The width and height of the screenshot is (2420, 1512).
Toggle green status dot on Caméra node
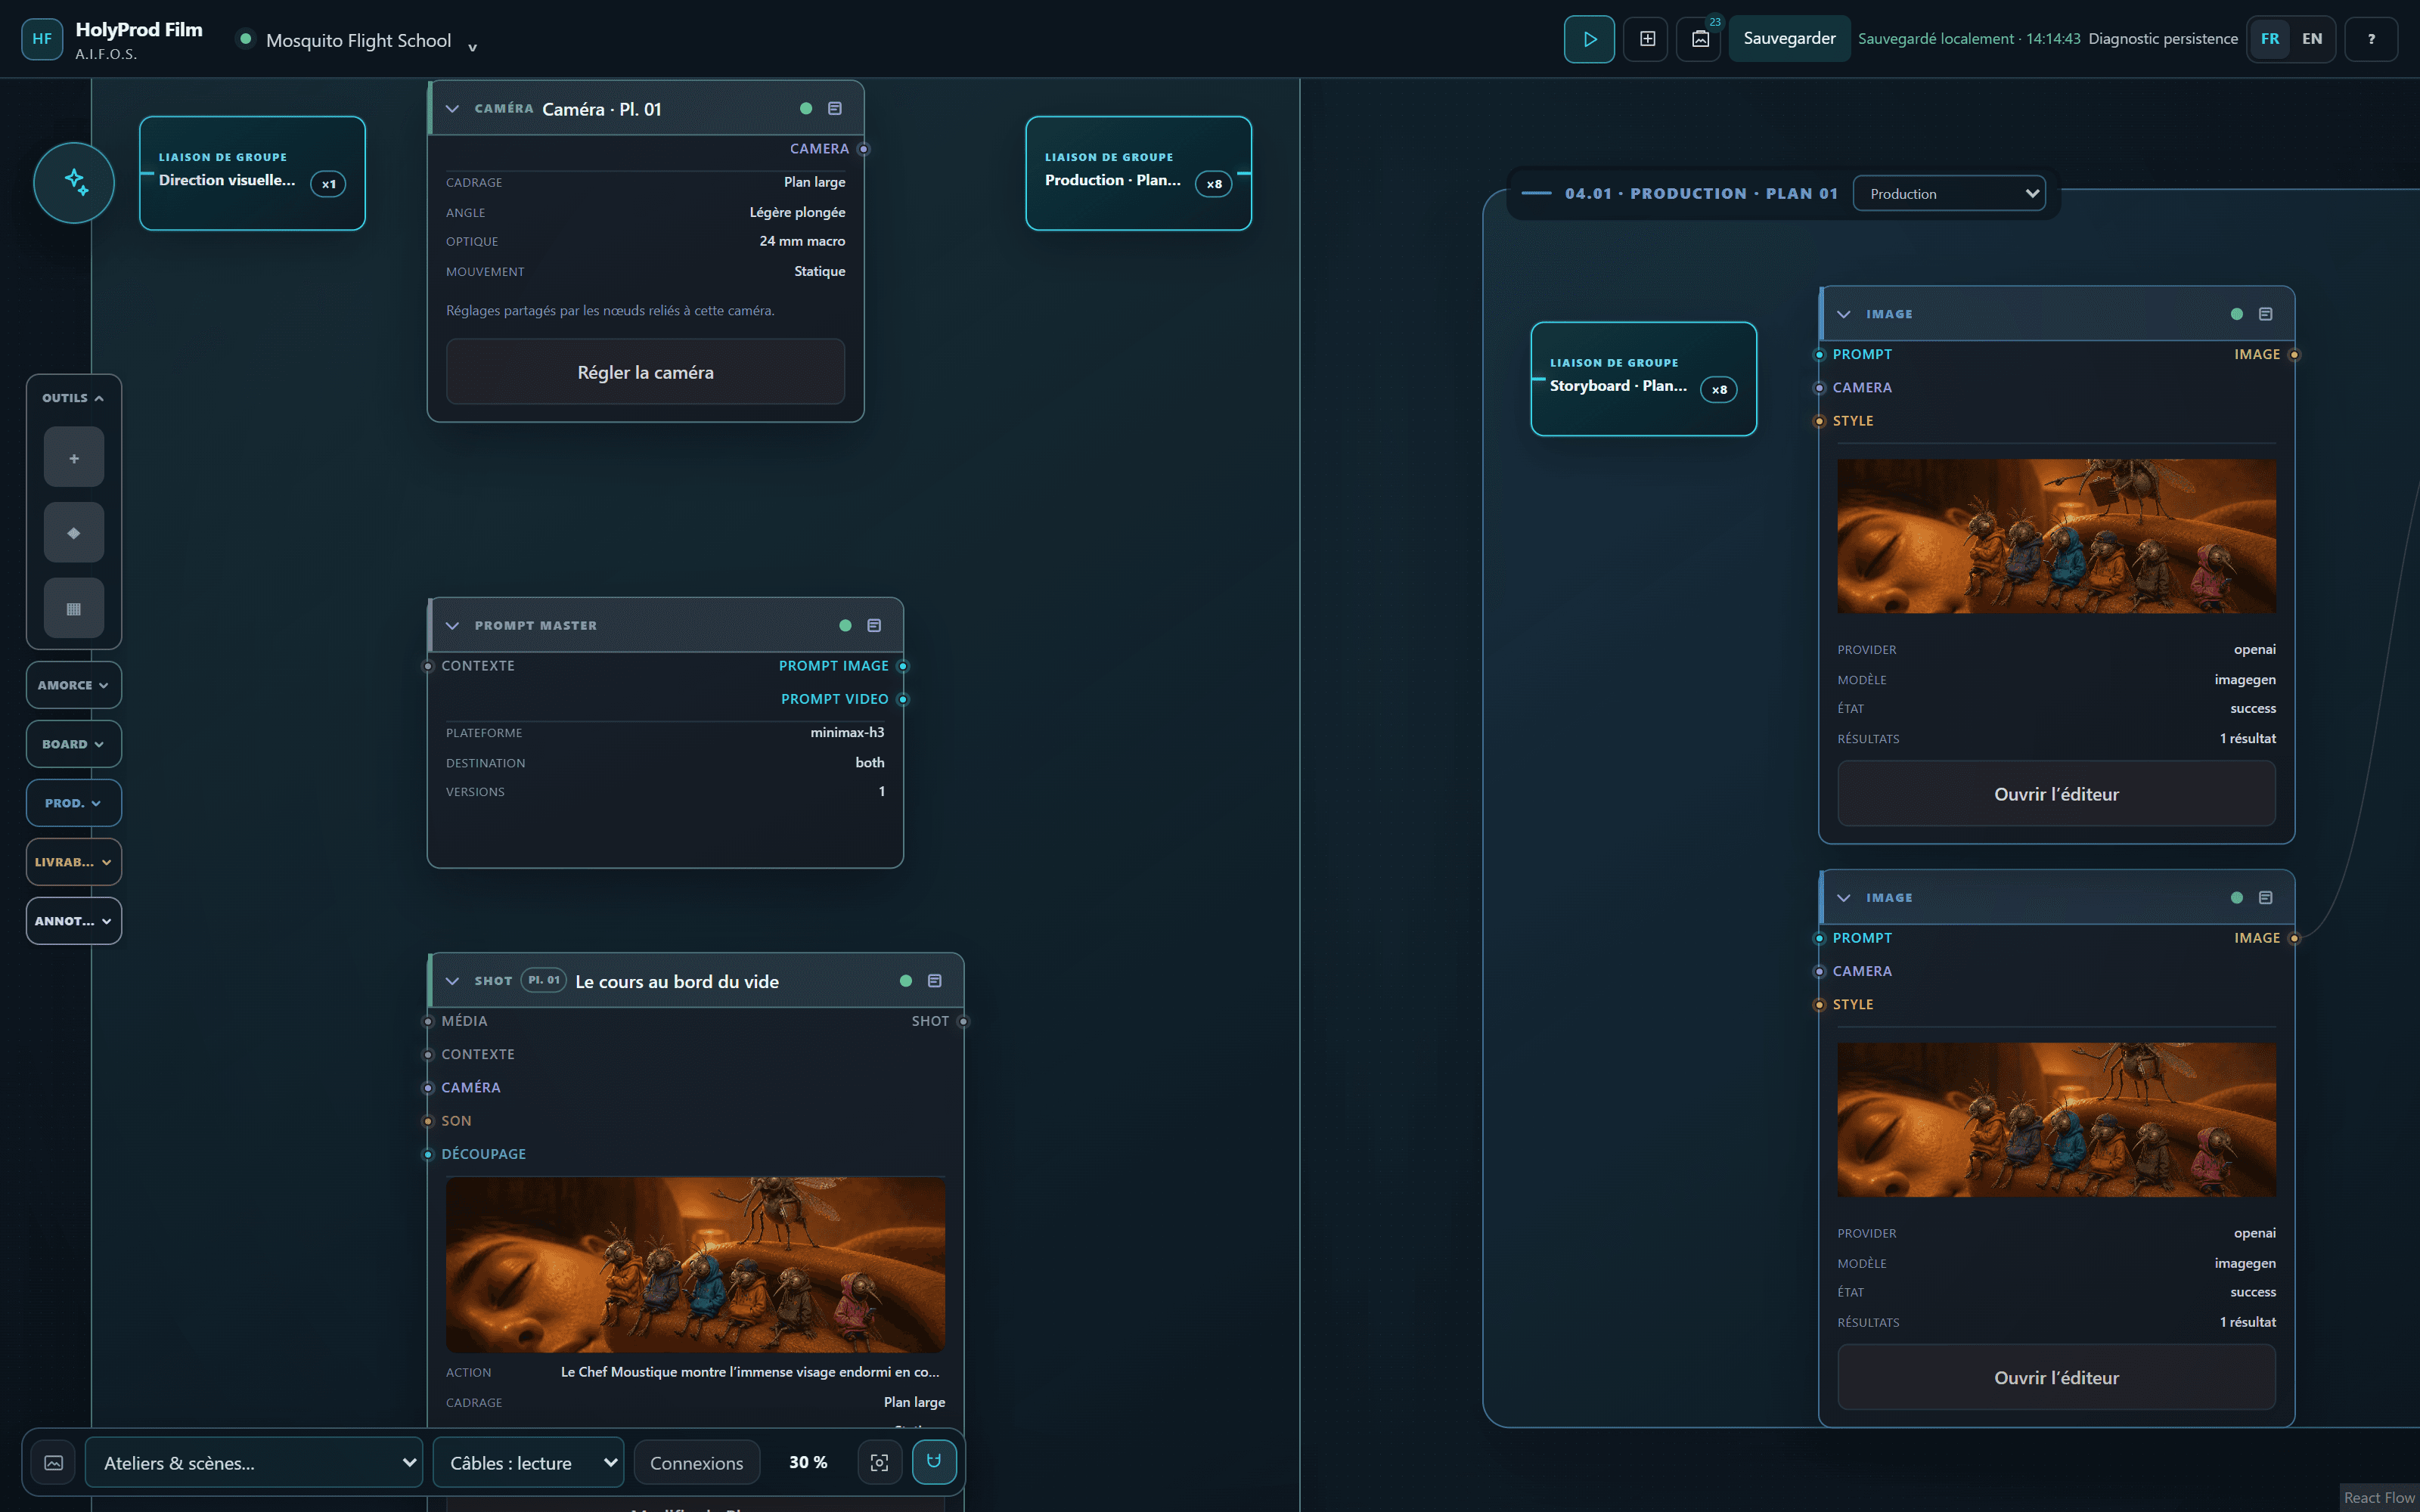coord(806,108)
